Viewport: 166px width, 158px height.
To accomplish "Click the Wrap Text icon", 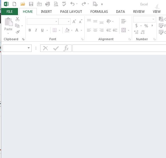I will click(x=124, y=21).
